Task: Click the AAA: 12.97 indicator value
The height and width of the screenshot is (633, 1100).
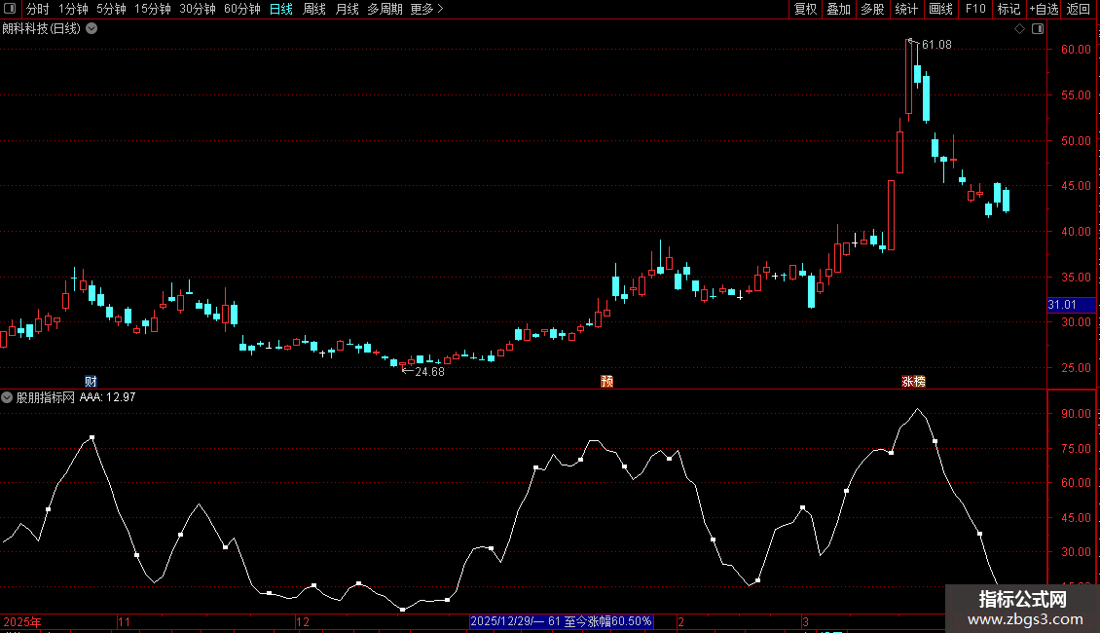Action: (x=107, y=397)
